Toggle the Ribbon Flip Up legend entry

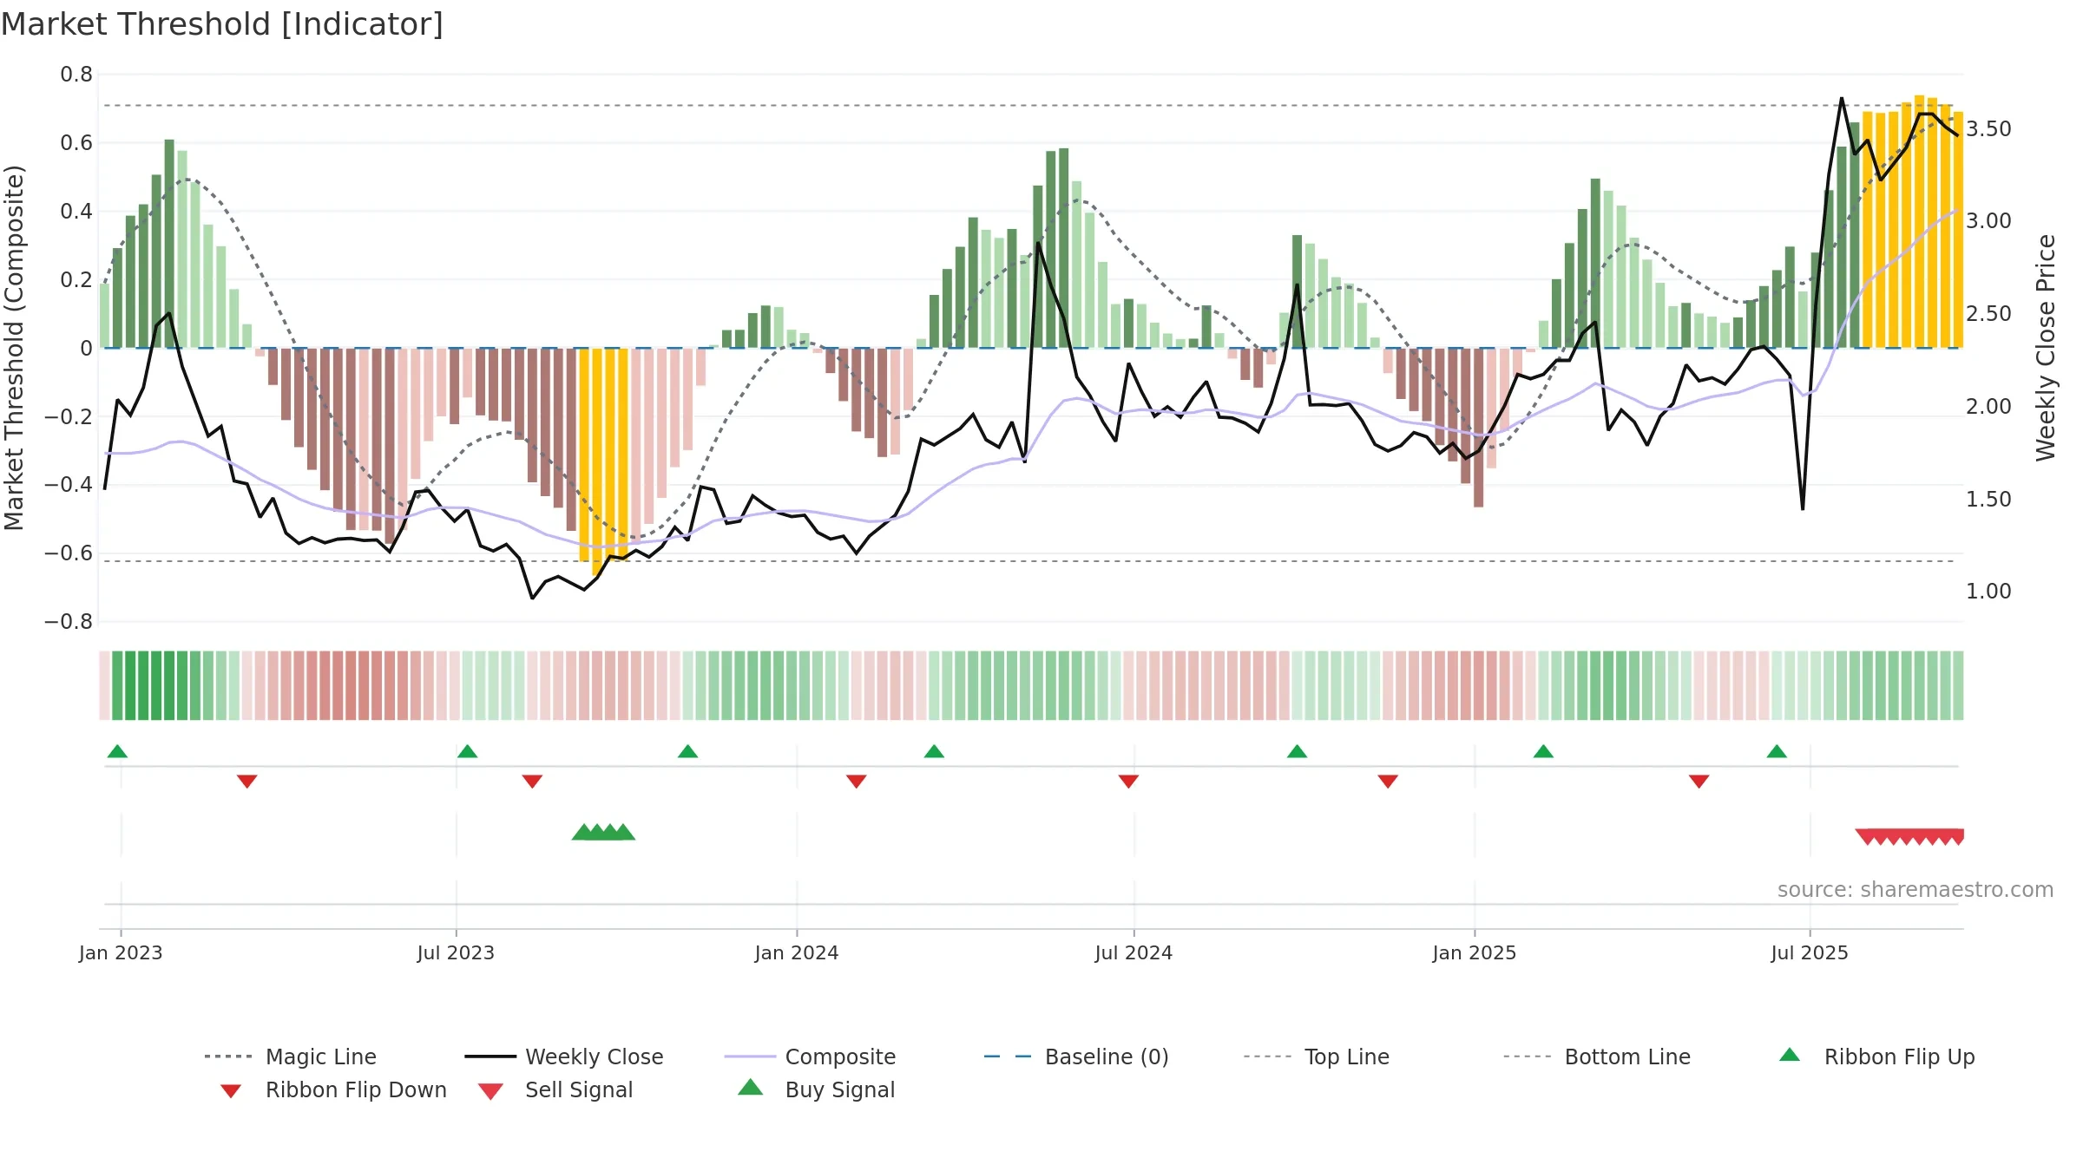[x=1877, y=1057]
